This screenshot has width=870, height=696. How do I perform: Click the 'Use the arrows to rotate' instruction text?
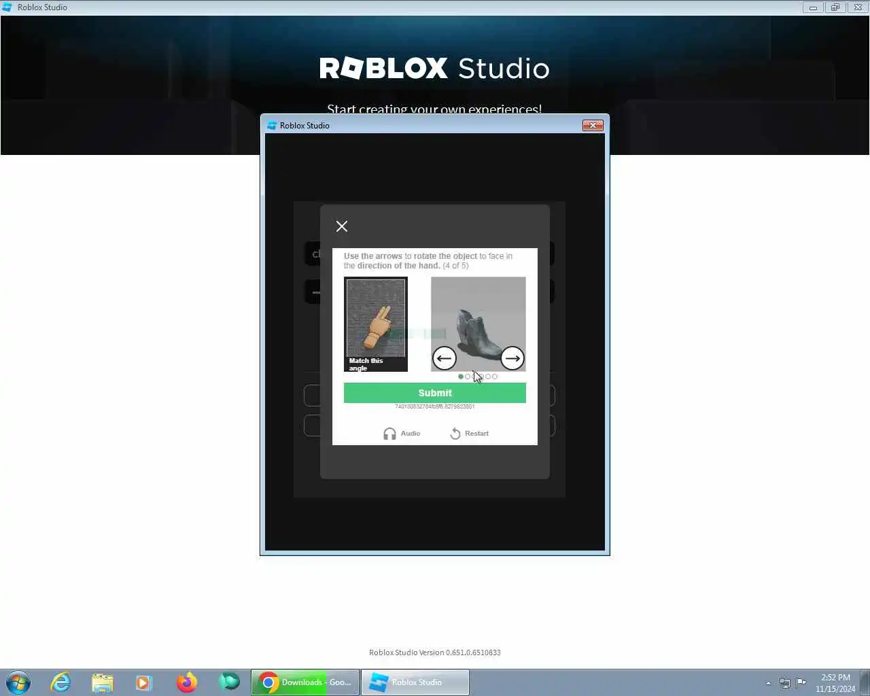[428, 261]
